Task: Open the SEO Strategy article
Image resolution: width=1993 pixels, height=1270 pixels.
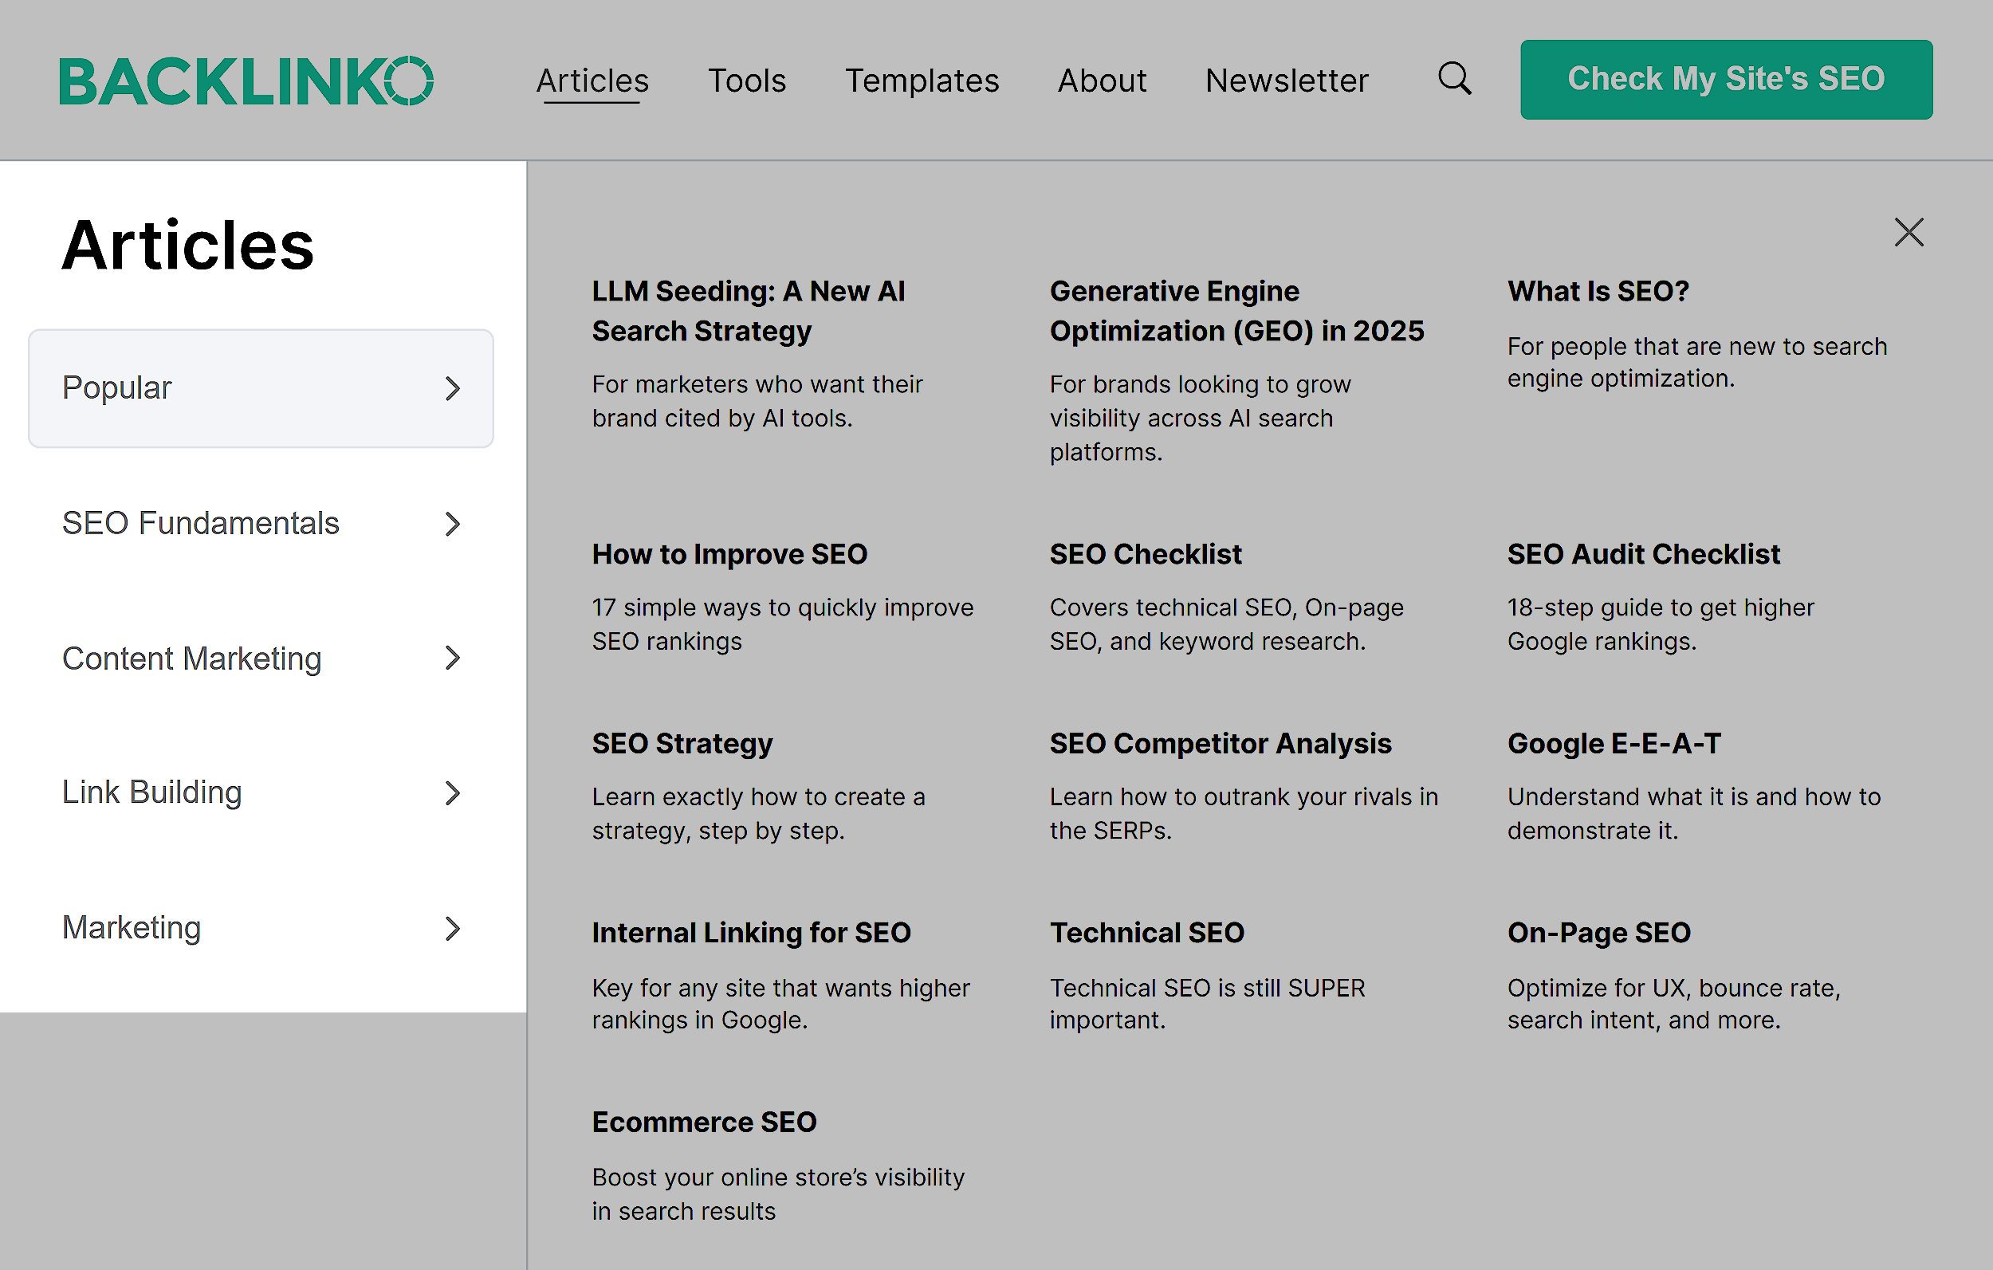Action: (x=682, y=744)
